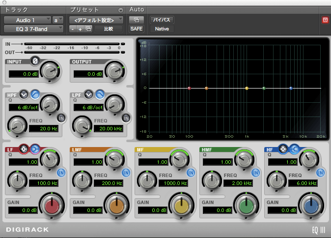Open the プリセット settings menu arrow
This screenshot has width=331, height=238.
[x=120, y=10]
